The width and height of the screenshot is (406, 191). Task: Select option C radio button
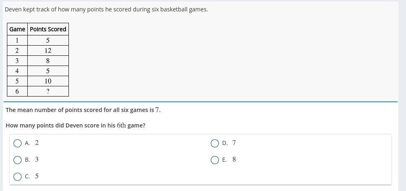[18, 177]
